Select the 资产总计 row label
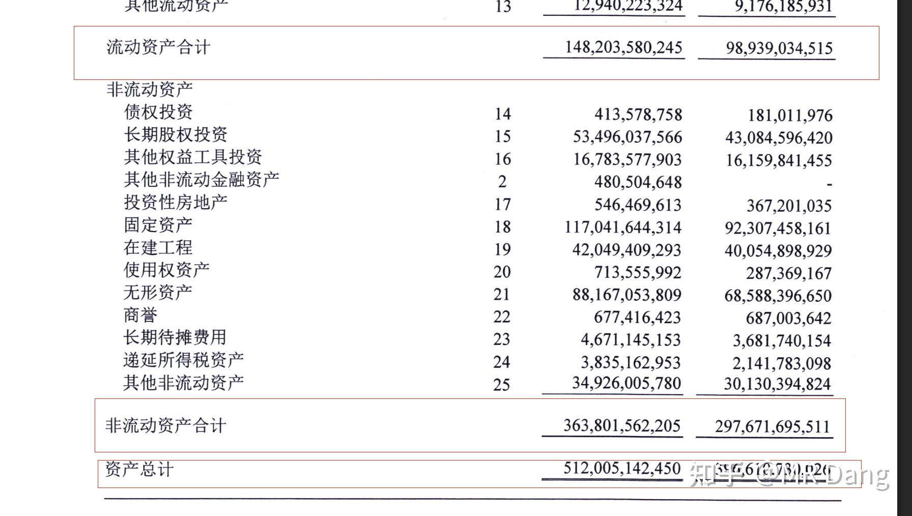This screenshot has width=912, height=516. (139, 469)
